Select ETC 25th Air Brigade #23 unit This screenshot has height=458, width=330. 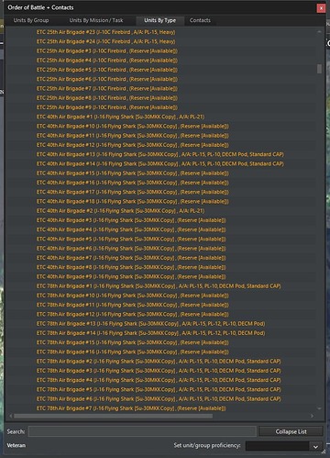105,32
